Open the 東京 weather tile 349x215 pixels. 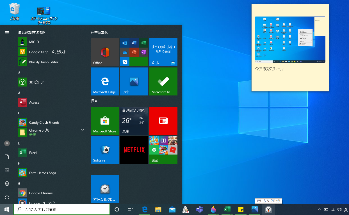coord(134,121)
